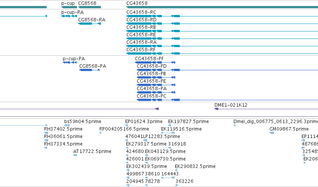Select EST LP12283.5prime
The image size is (318, 187).
(162, 137)
